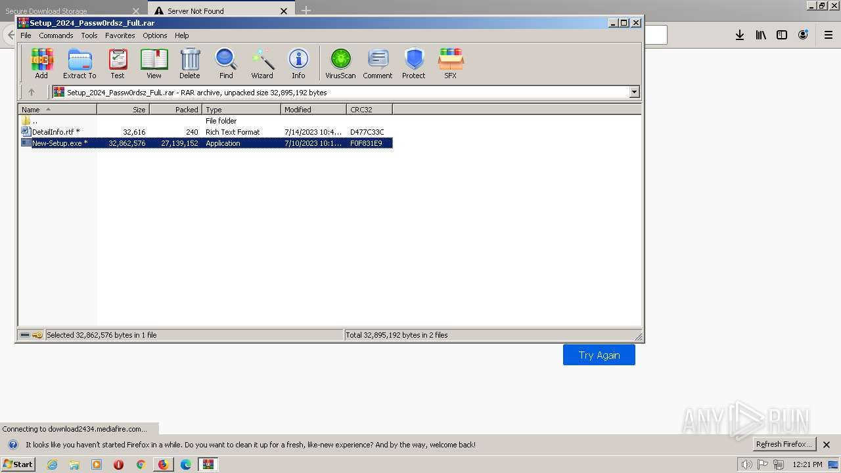The height and width of the screenshot is (473, 841).
Task: Launch the Wizard wand tool
Action: pos(262,63)
